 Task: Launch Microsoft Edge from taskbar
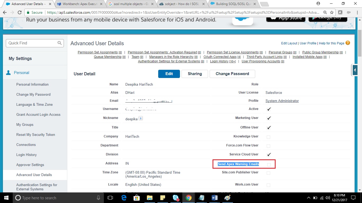[124, 197]
